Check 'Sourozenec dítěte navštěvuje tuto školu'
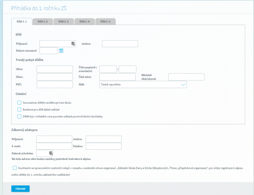 [x=19, y=103]
